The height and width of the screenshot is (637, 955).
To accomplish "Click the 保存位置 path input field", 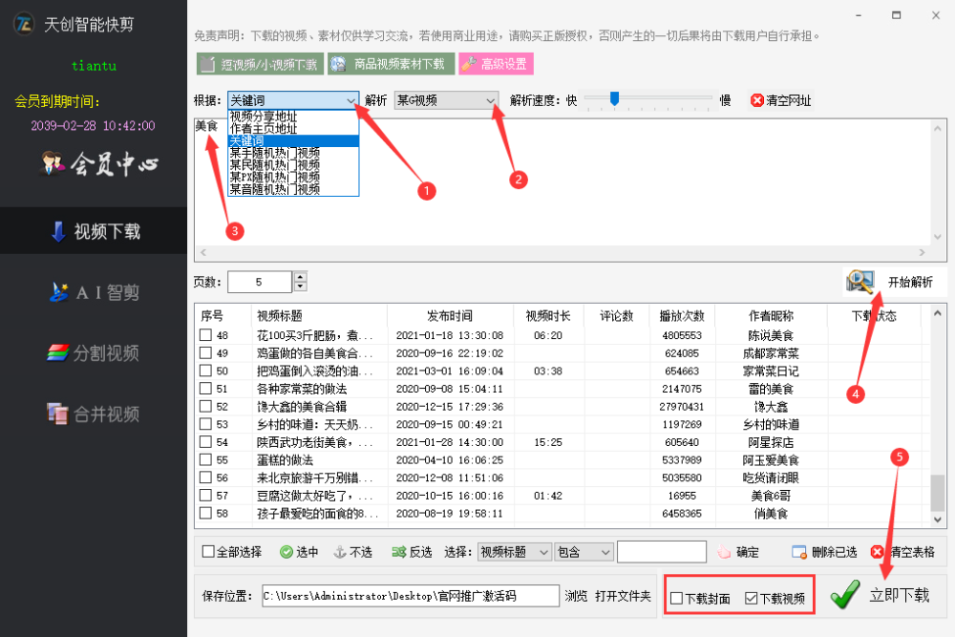I will [411, 596].
